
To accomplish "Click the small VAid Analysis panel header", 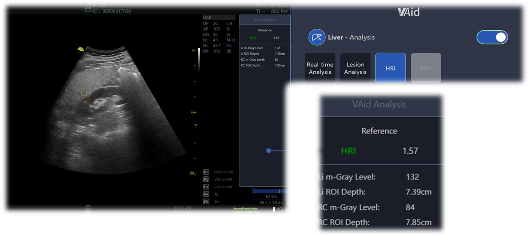I will click(x=264, y=20).
